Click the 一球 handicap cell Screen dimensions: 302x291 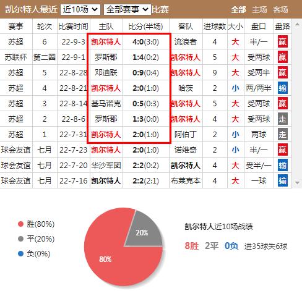259,180
